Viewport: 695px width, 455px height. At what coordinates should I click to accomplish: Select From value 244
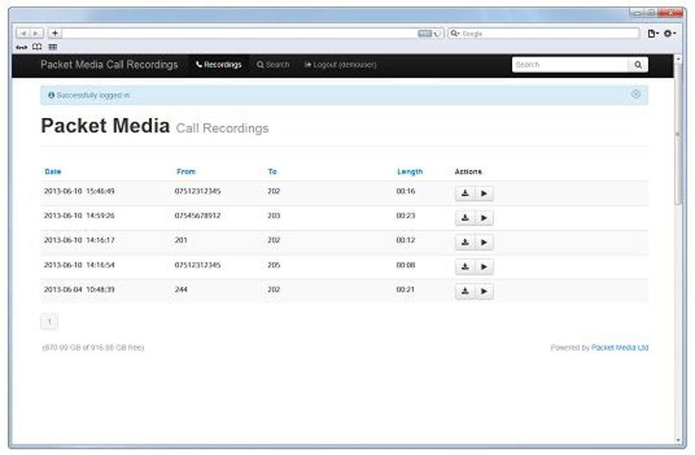point(181,289)
